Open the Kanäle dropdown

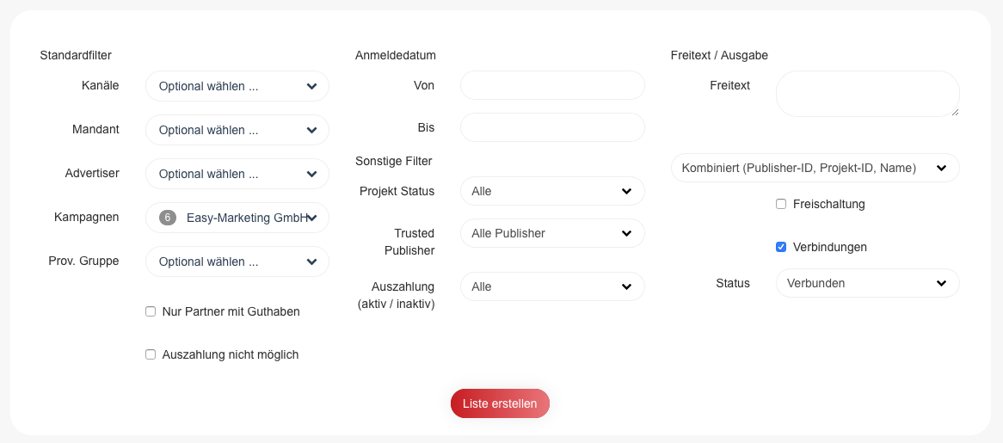237,86
